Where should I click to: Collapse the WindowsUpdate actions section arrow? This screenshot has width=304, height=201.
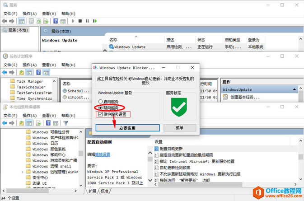coord(295,89)
